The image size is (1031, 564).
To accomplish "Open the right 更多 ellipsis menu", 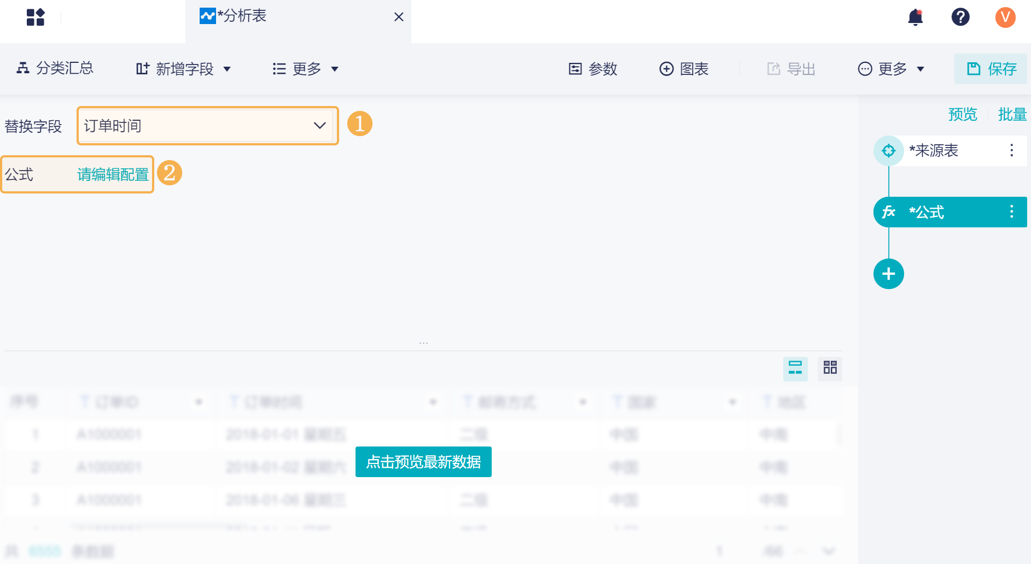I will coord(891,69).
